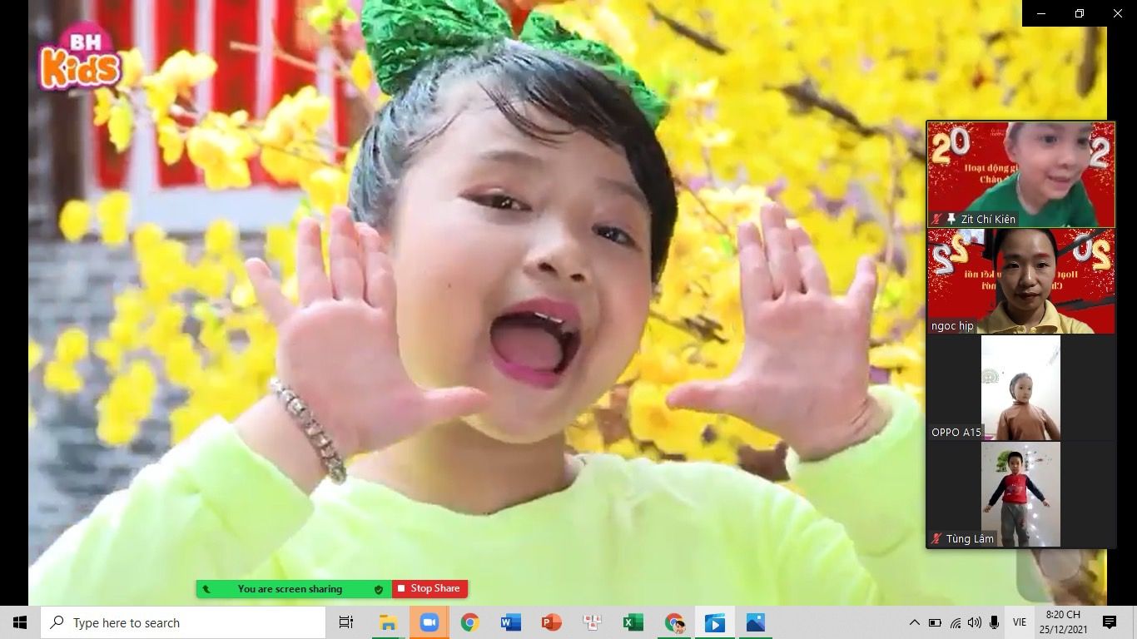Viewport: 1137px width, 639px height.
Task: Open the Wi-Fi network tray icon
Action: (955, 622)
